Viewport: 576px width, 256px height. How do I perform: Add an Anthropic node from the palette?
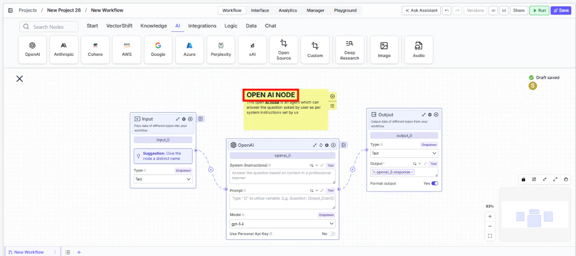(64, 50)
